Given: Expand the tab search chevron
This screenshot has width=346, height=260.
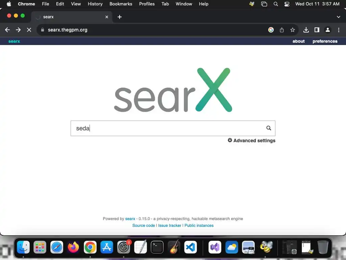Looking at the screenshot, I should coord(339,17).
